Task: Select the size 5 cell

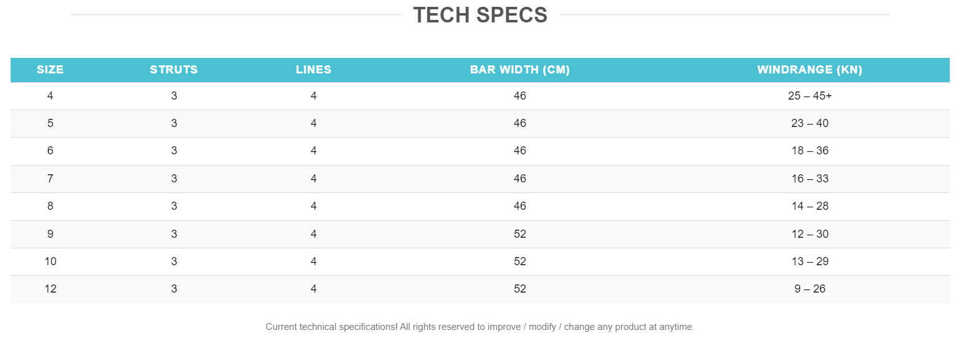Action: pyautogui.click(x=51, y=123)
